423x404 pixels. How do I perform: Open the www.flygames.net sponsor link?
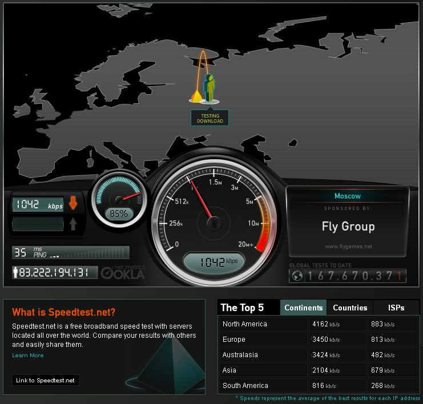coord(348,247)
